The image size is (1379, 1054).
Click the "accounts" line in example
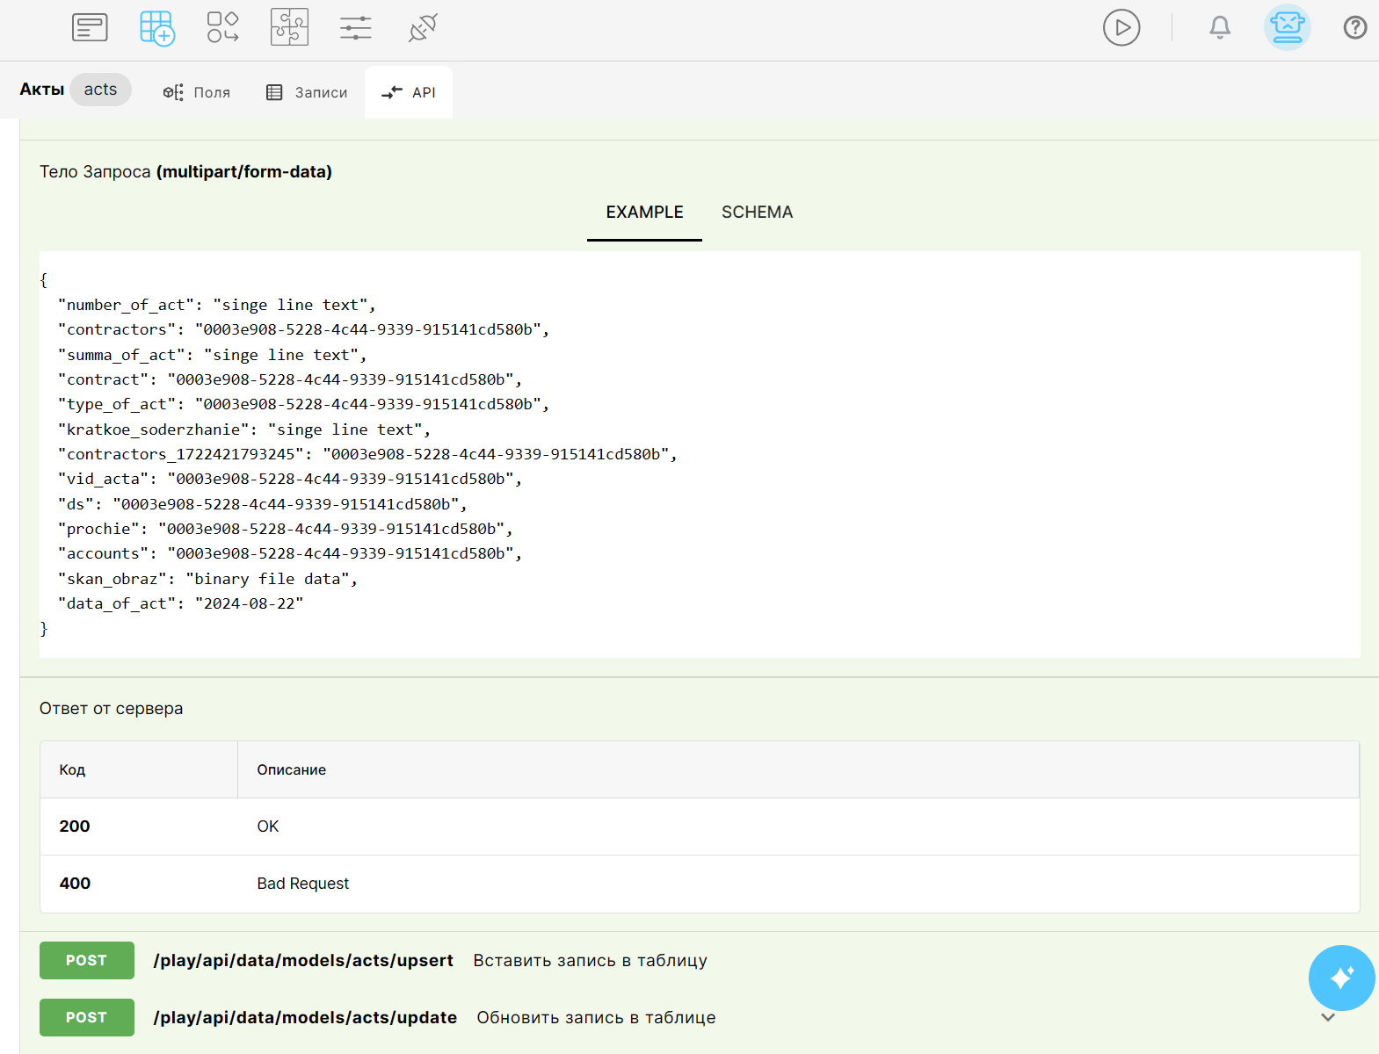click(290, 553)
